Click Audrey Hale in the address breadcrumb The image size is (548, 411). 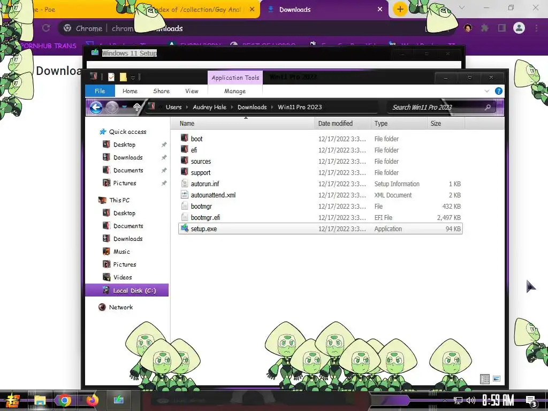(x=209, y=107)
